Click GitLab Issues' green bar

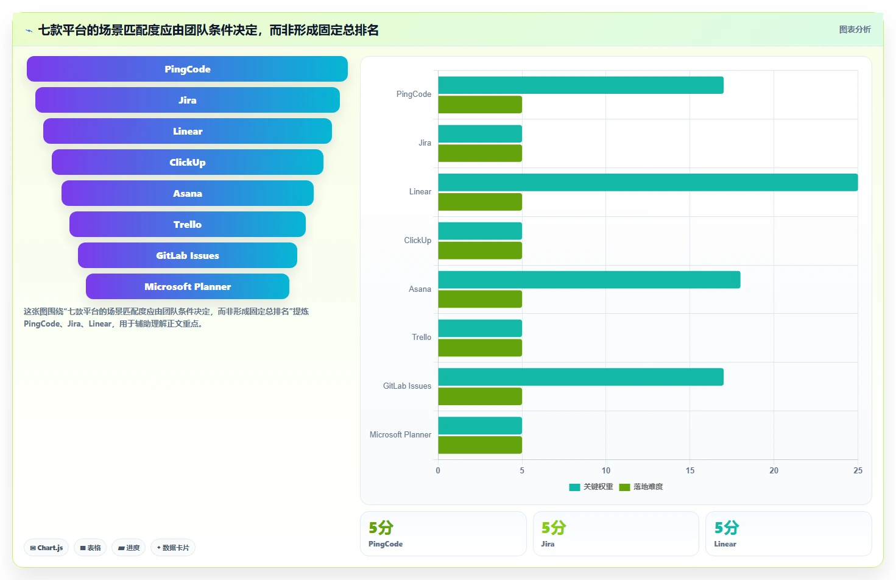pos(480,397)
